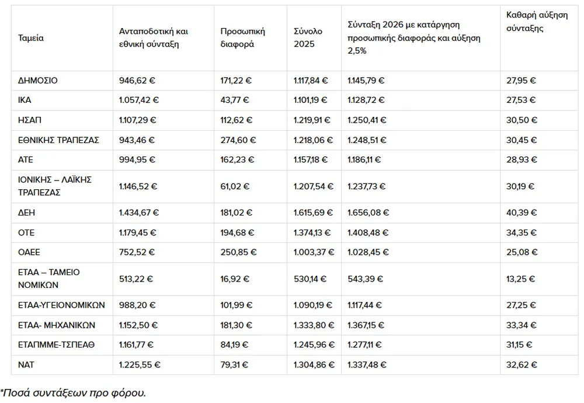
Task: Select the Προσωπική διαφορά column header
Action: click(x=238, y=38)
